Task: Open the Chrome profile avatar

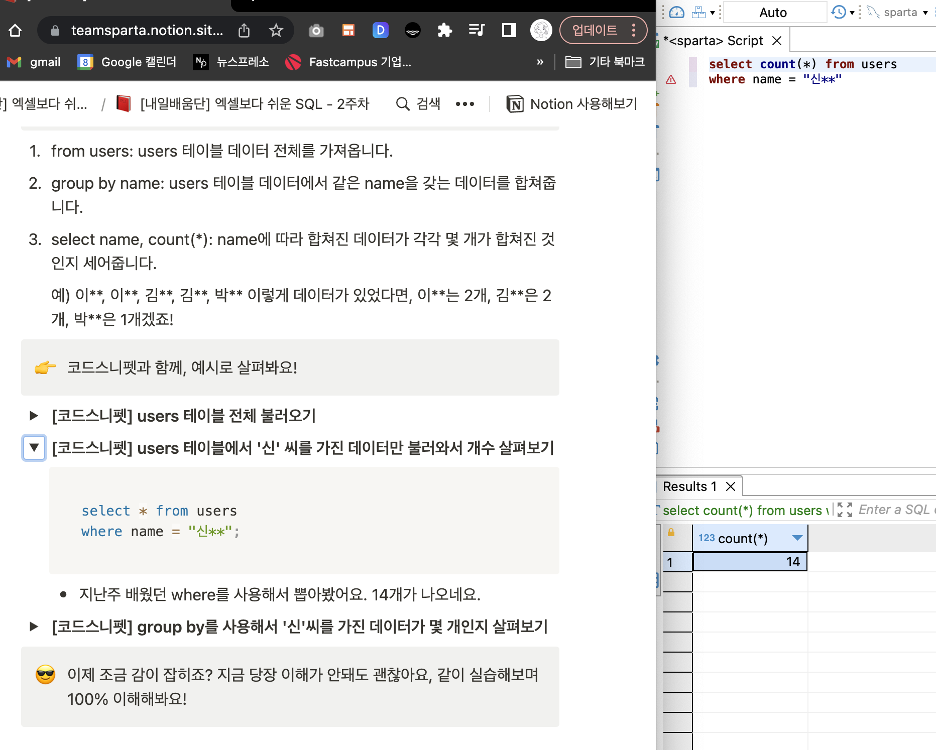Action: [x=541, y=31]
